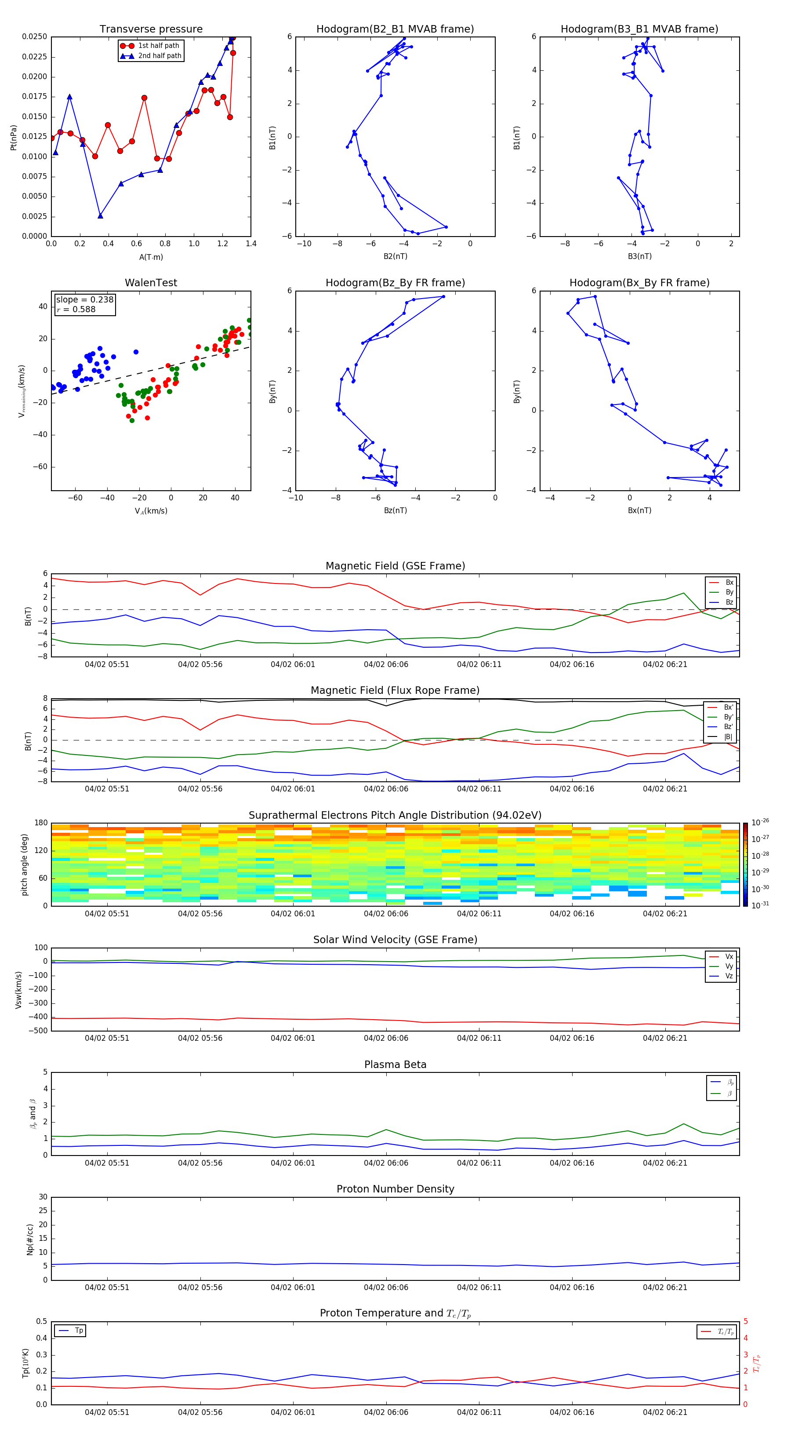Click the 'Plasma Beta' plot title
The width and height of the screenshot is (791, 1451).
click(395, 1065)
